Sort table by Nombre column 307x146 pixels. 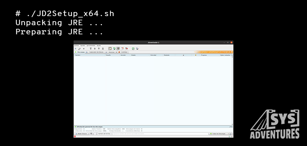coord(90,55)
